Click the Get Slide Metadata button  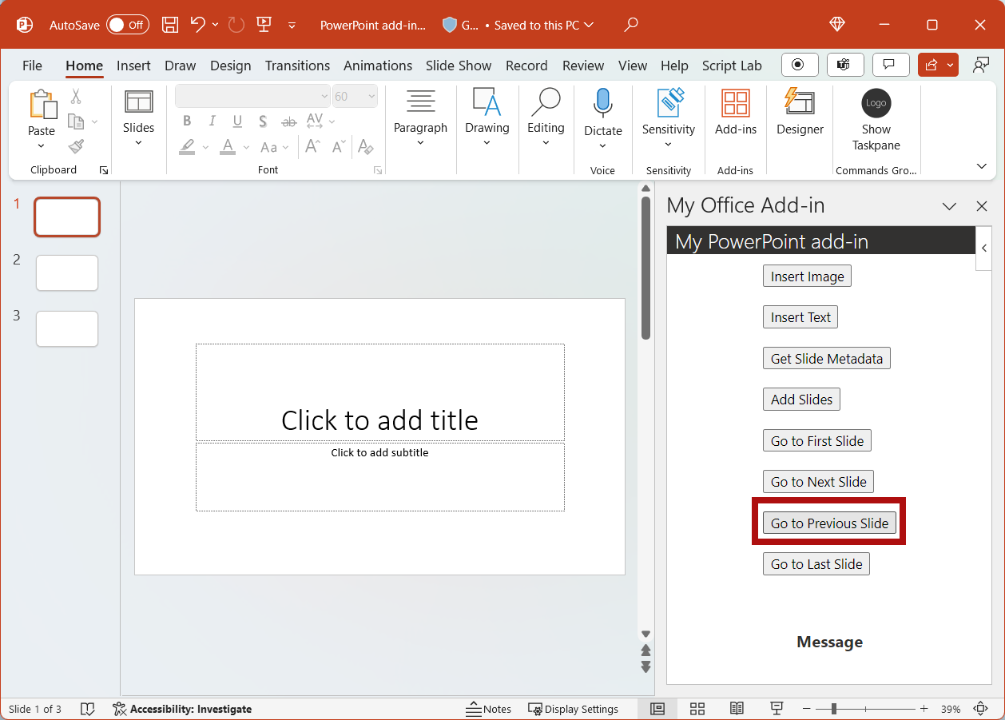point(827,359)
